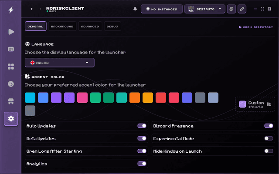
Task: Toggle Auto Updates switch
Action: [x=142, y=126]
